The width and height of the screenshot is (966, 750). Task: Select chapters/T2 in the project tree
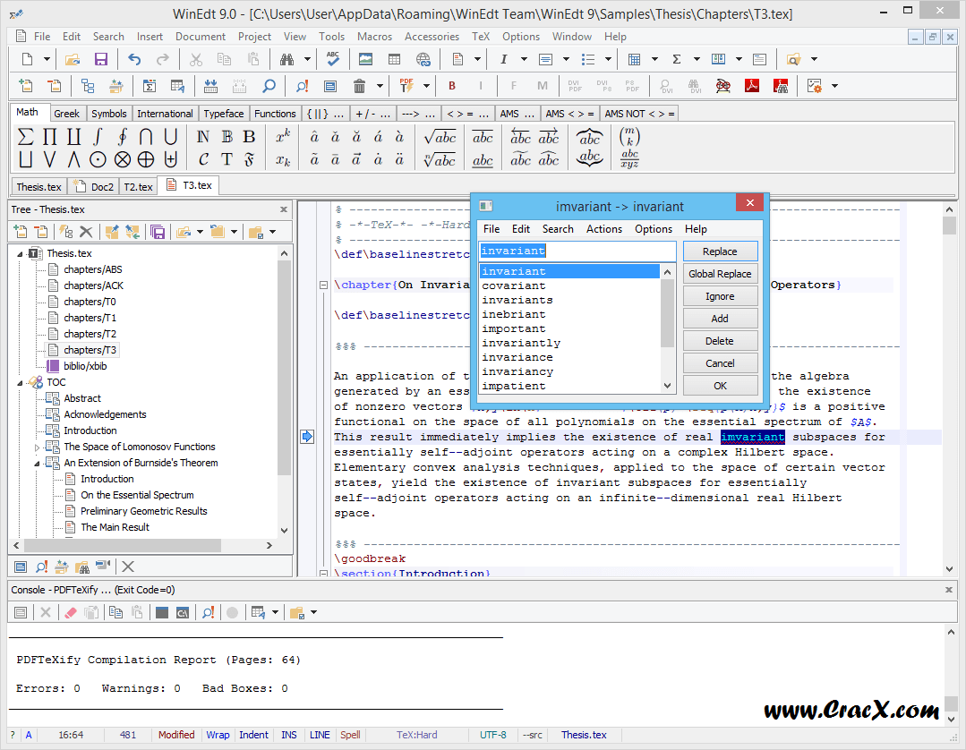(x=90, y=334)
